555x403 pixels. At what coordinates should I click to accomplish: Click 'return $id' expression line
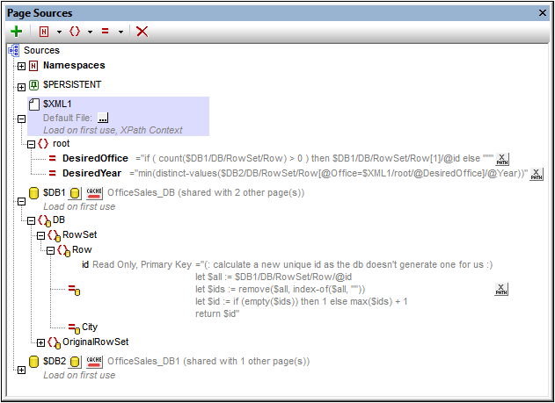217,314
